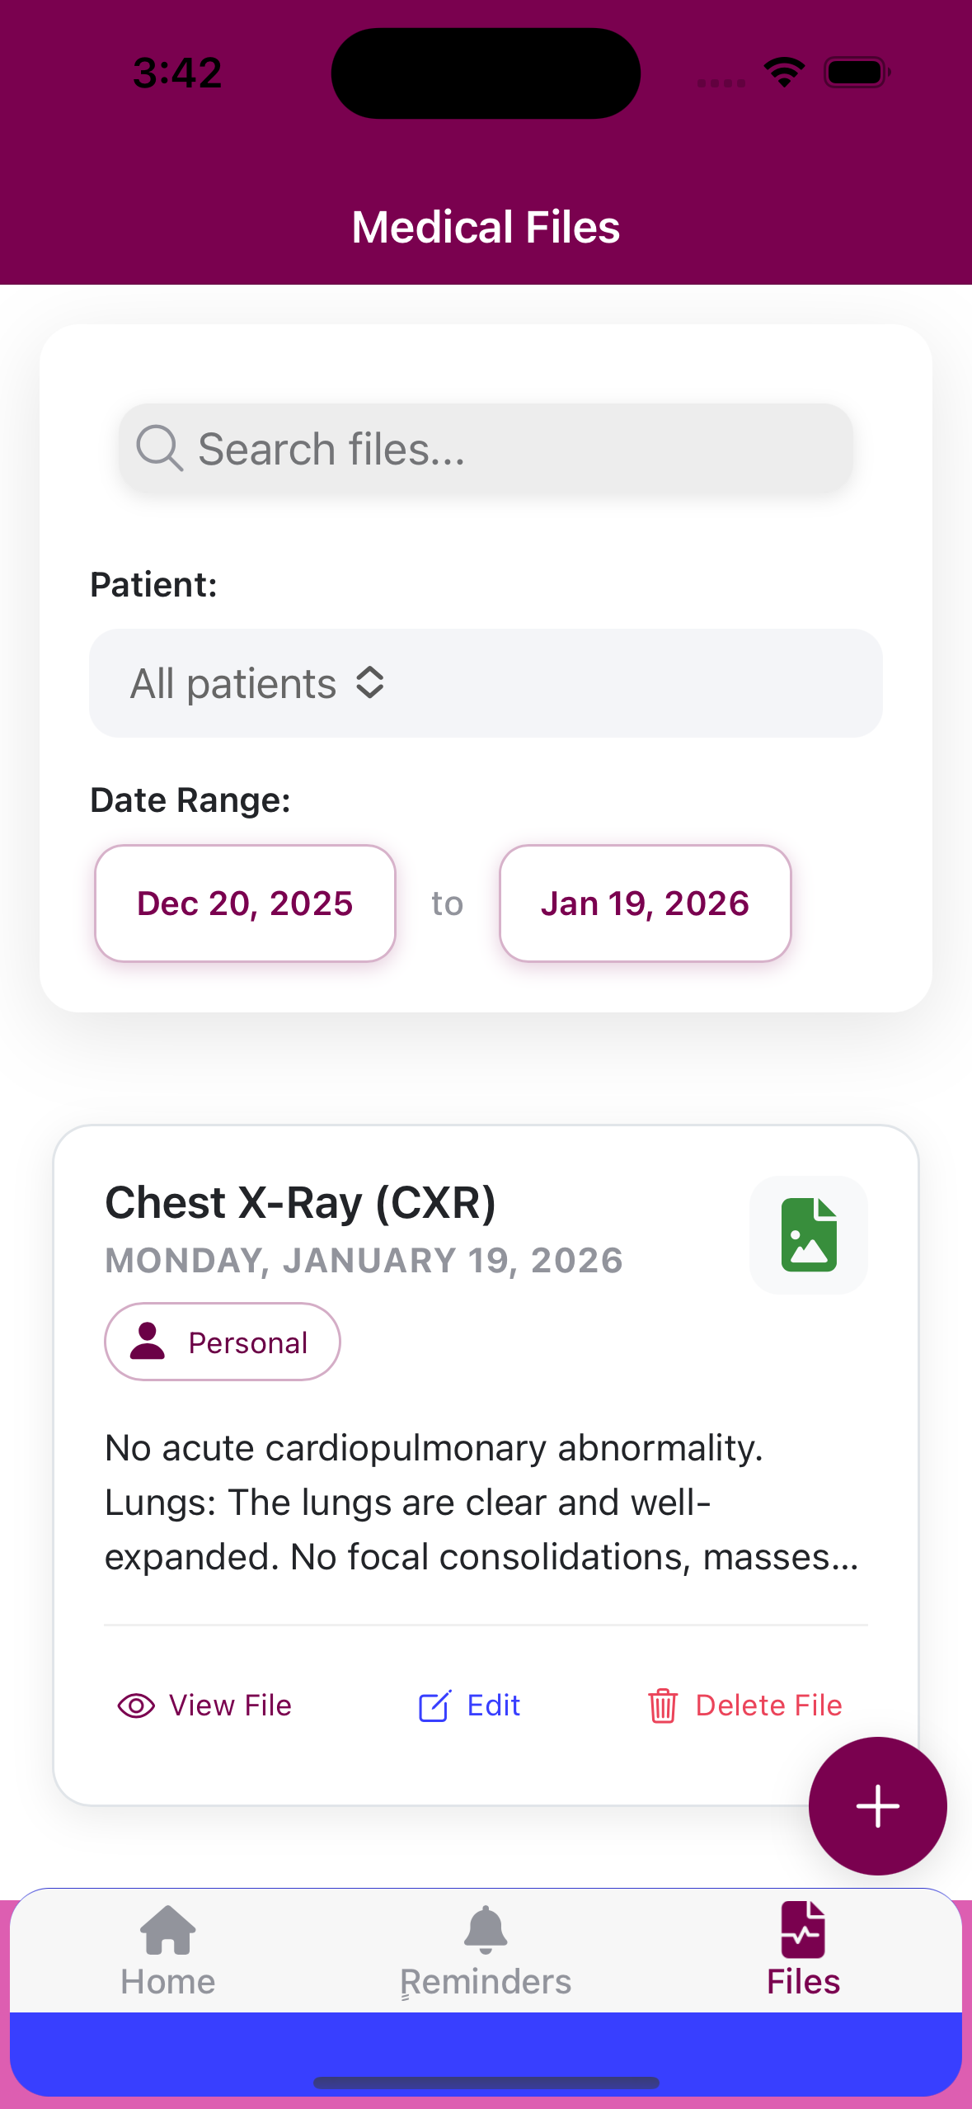Click the View File link
The width and height of the screenshot is (972, 2109).
pos(230,1706)
